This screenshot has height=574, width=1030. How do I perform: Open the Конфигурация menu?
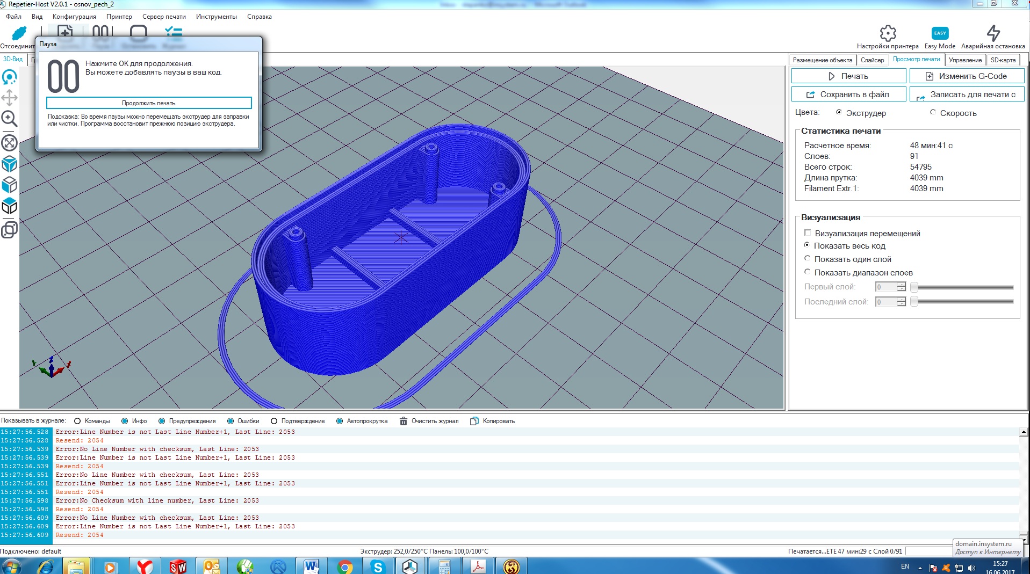[74, 17]
